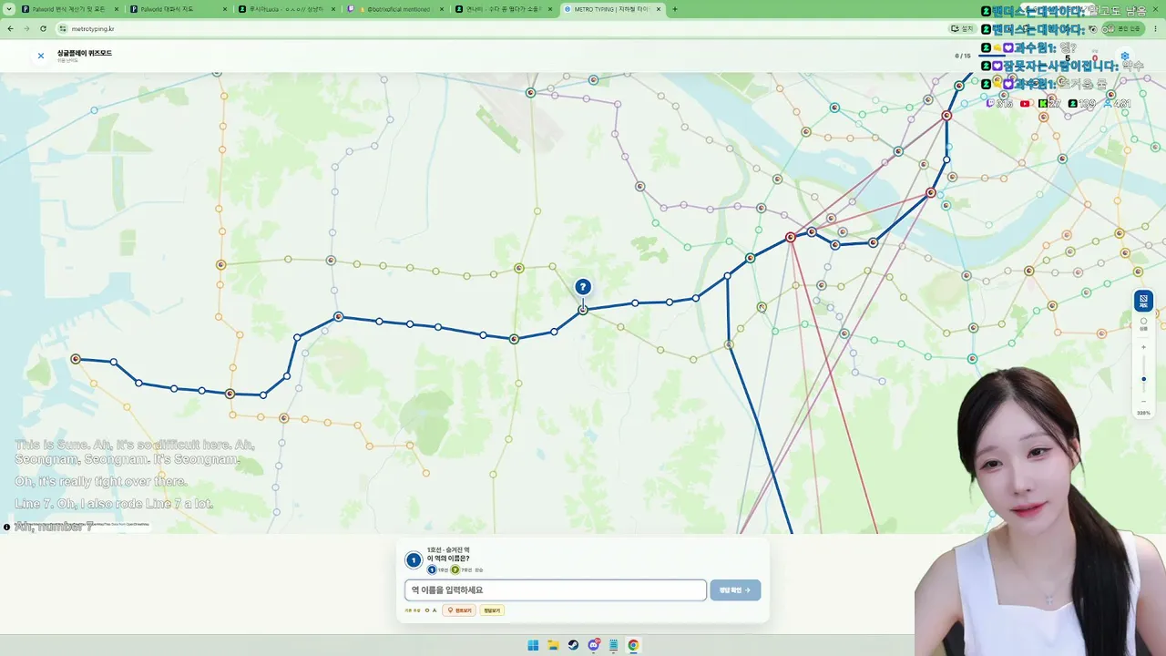
Task: Open Google Chrome from taskbar
Action: 633,645
